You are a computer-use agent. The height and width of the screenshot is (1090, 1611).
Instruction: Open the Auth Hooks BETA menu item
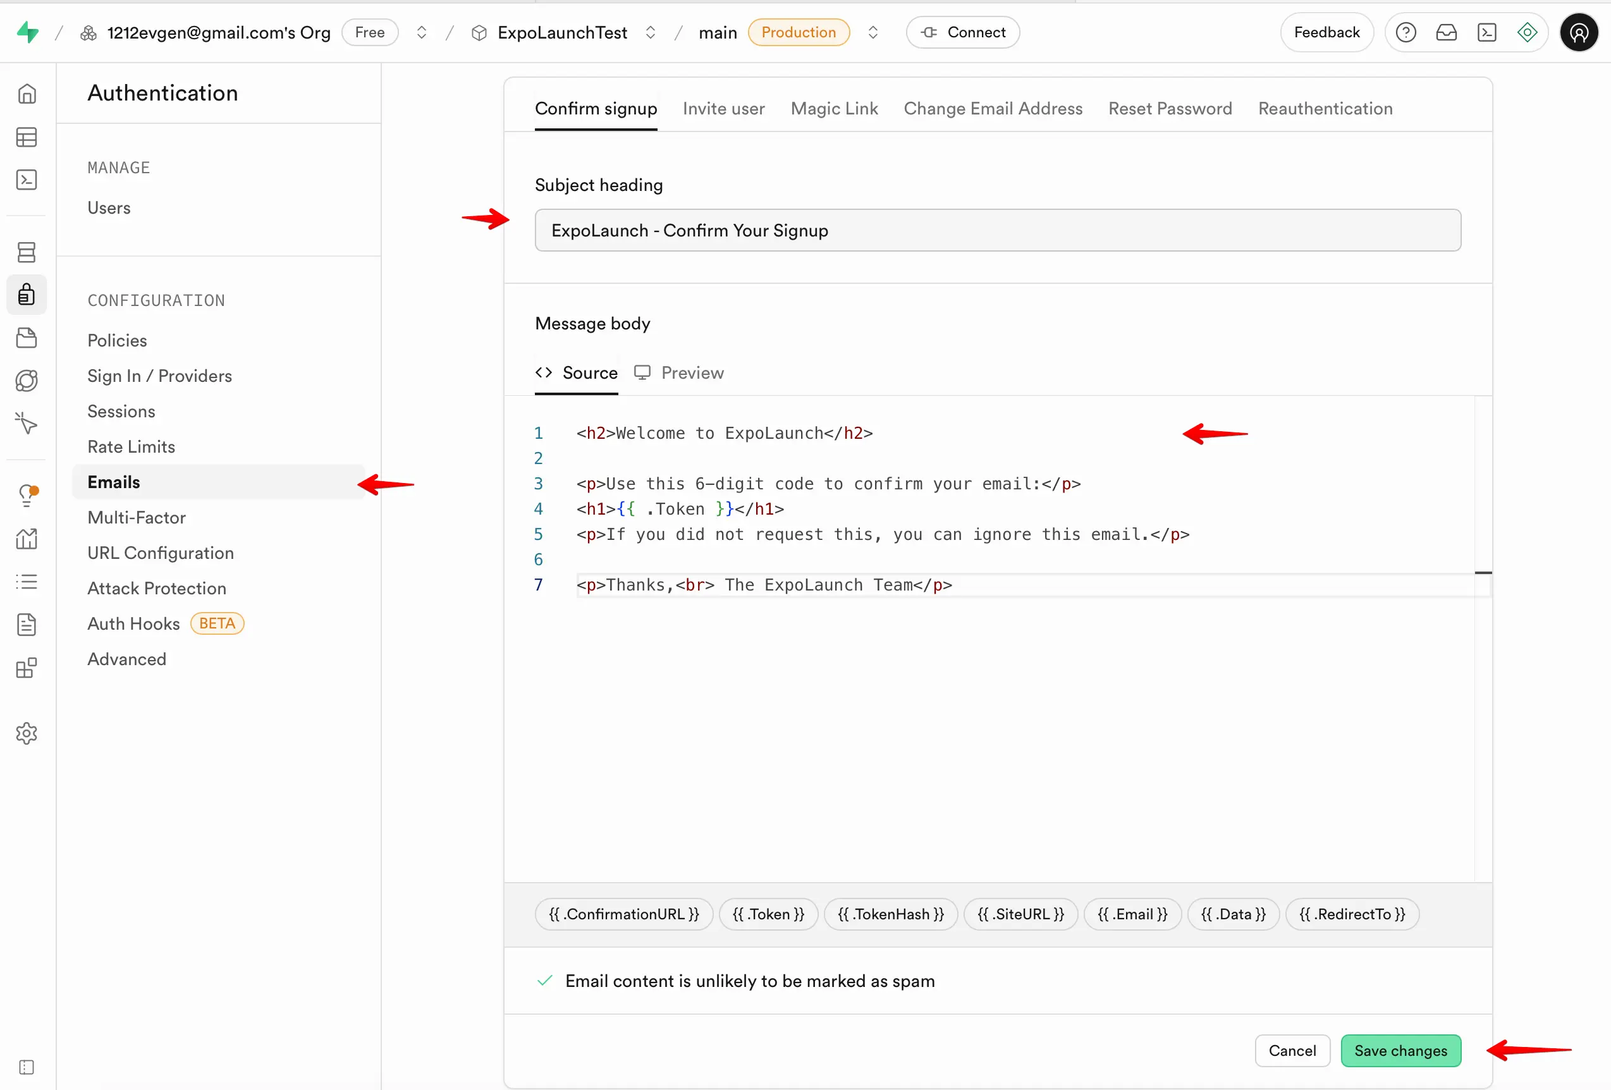coord(166,623)
